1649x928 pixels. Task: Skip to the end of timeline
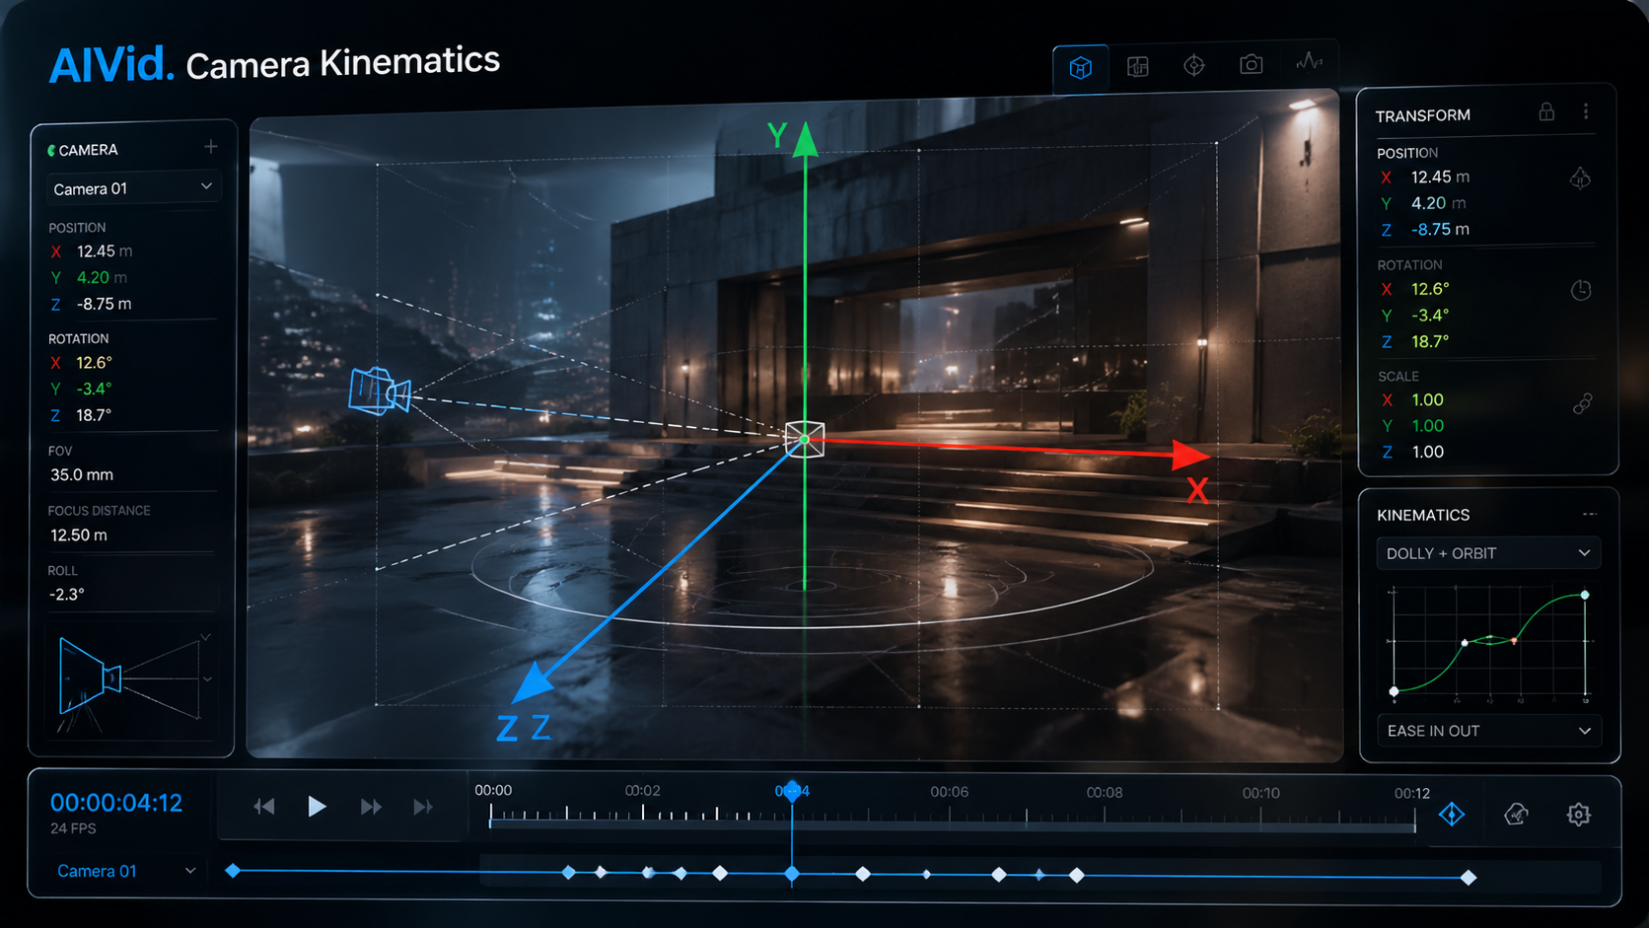coord(423,807)
